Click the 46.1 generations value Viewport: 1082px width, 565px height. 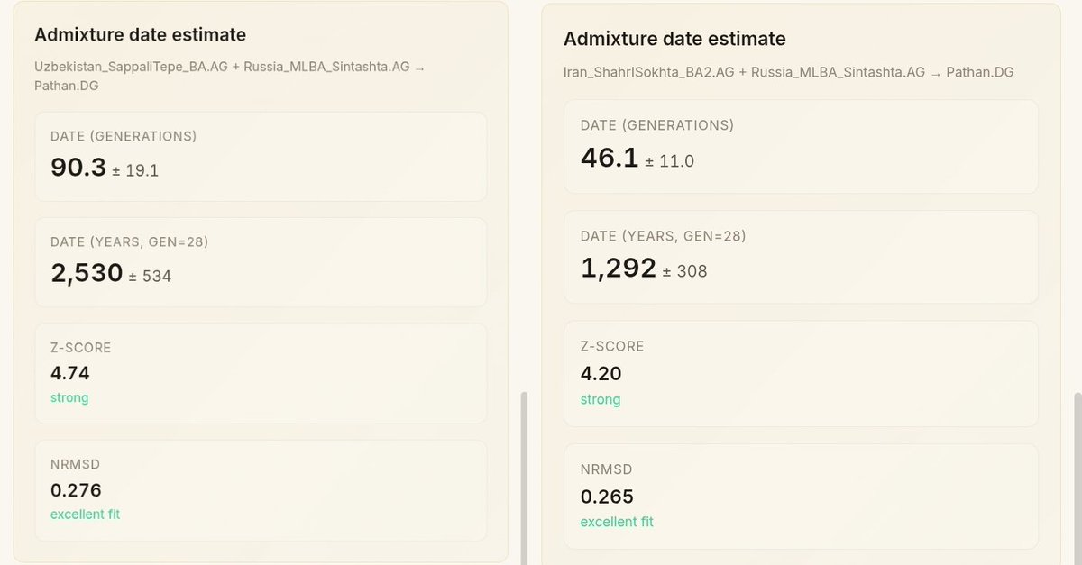tap(609, 159)
